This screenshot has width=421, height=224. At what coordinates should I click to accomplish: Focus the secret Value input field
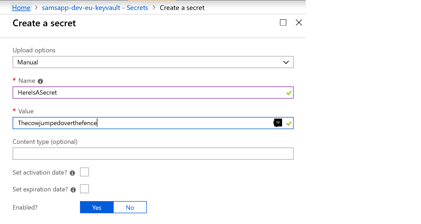142,123
